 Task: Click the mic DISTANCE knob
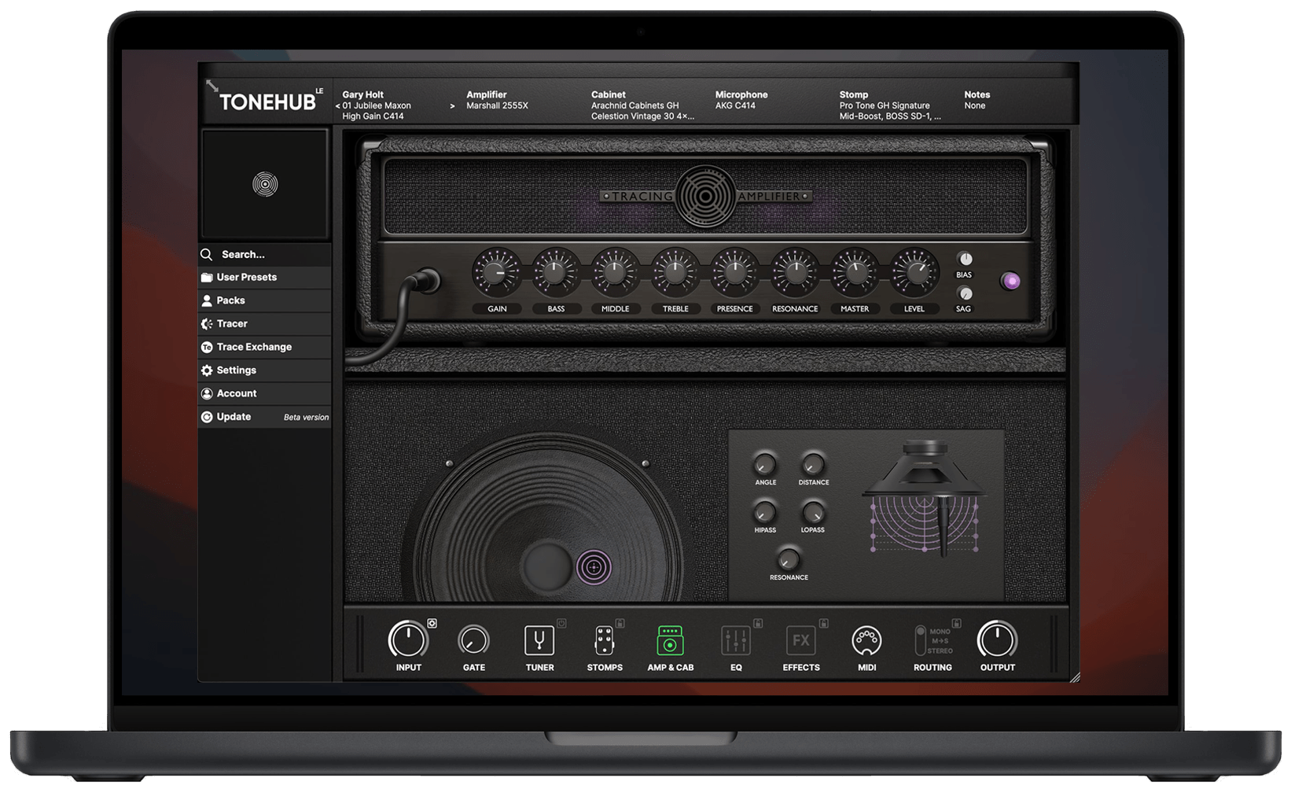click(x=813, y=464)
